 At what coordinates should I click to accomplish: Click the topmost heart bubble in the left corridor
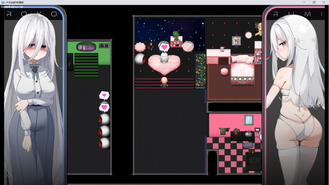(x=104, y=95)
